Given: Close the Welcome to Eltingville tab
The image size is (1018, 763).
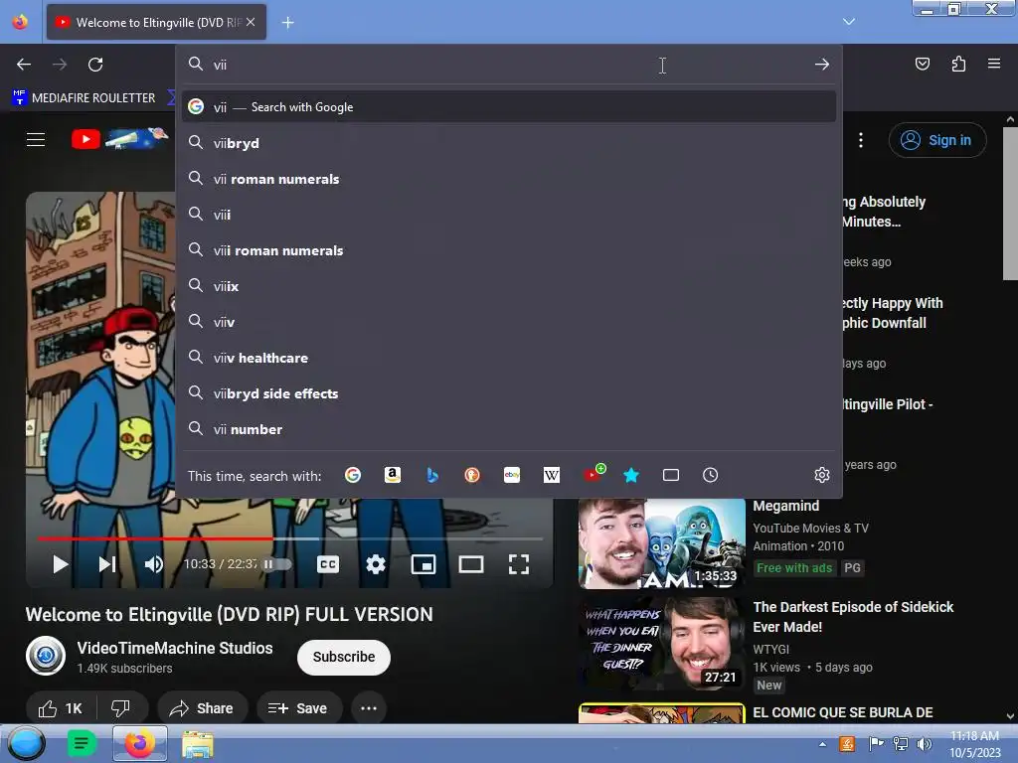Looking at the screenshot, I should (251, 22).
